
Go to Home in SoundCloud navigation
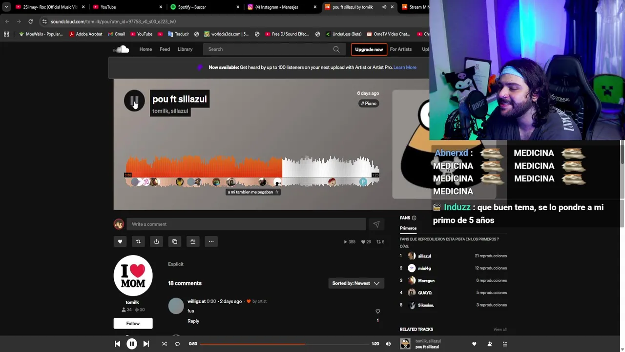coord(146,49)
